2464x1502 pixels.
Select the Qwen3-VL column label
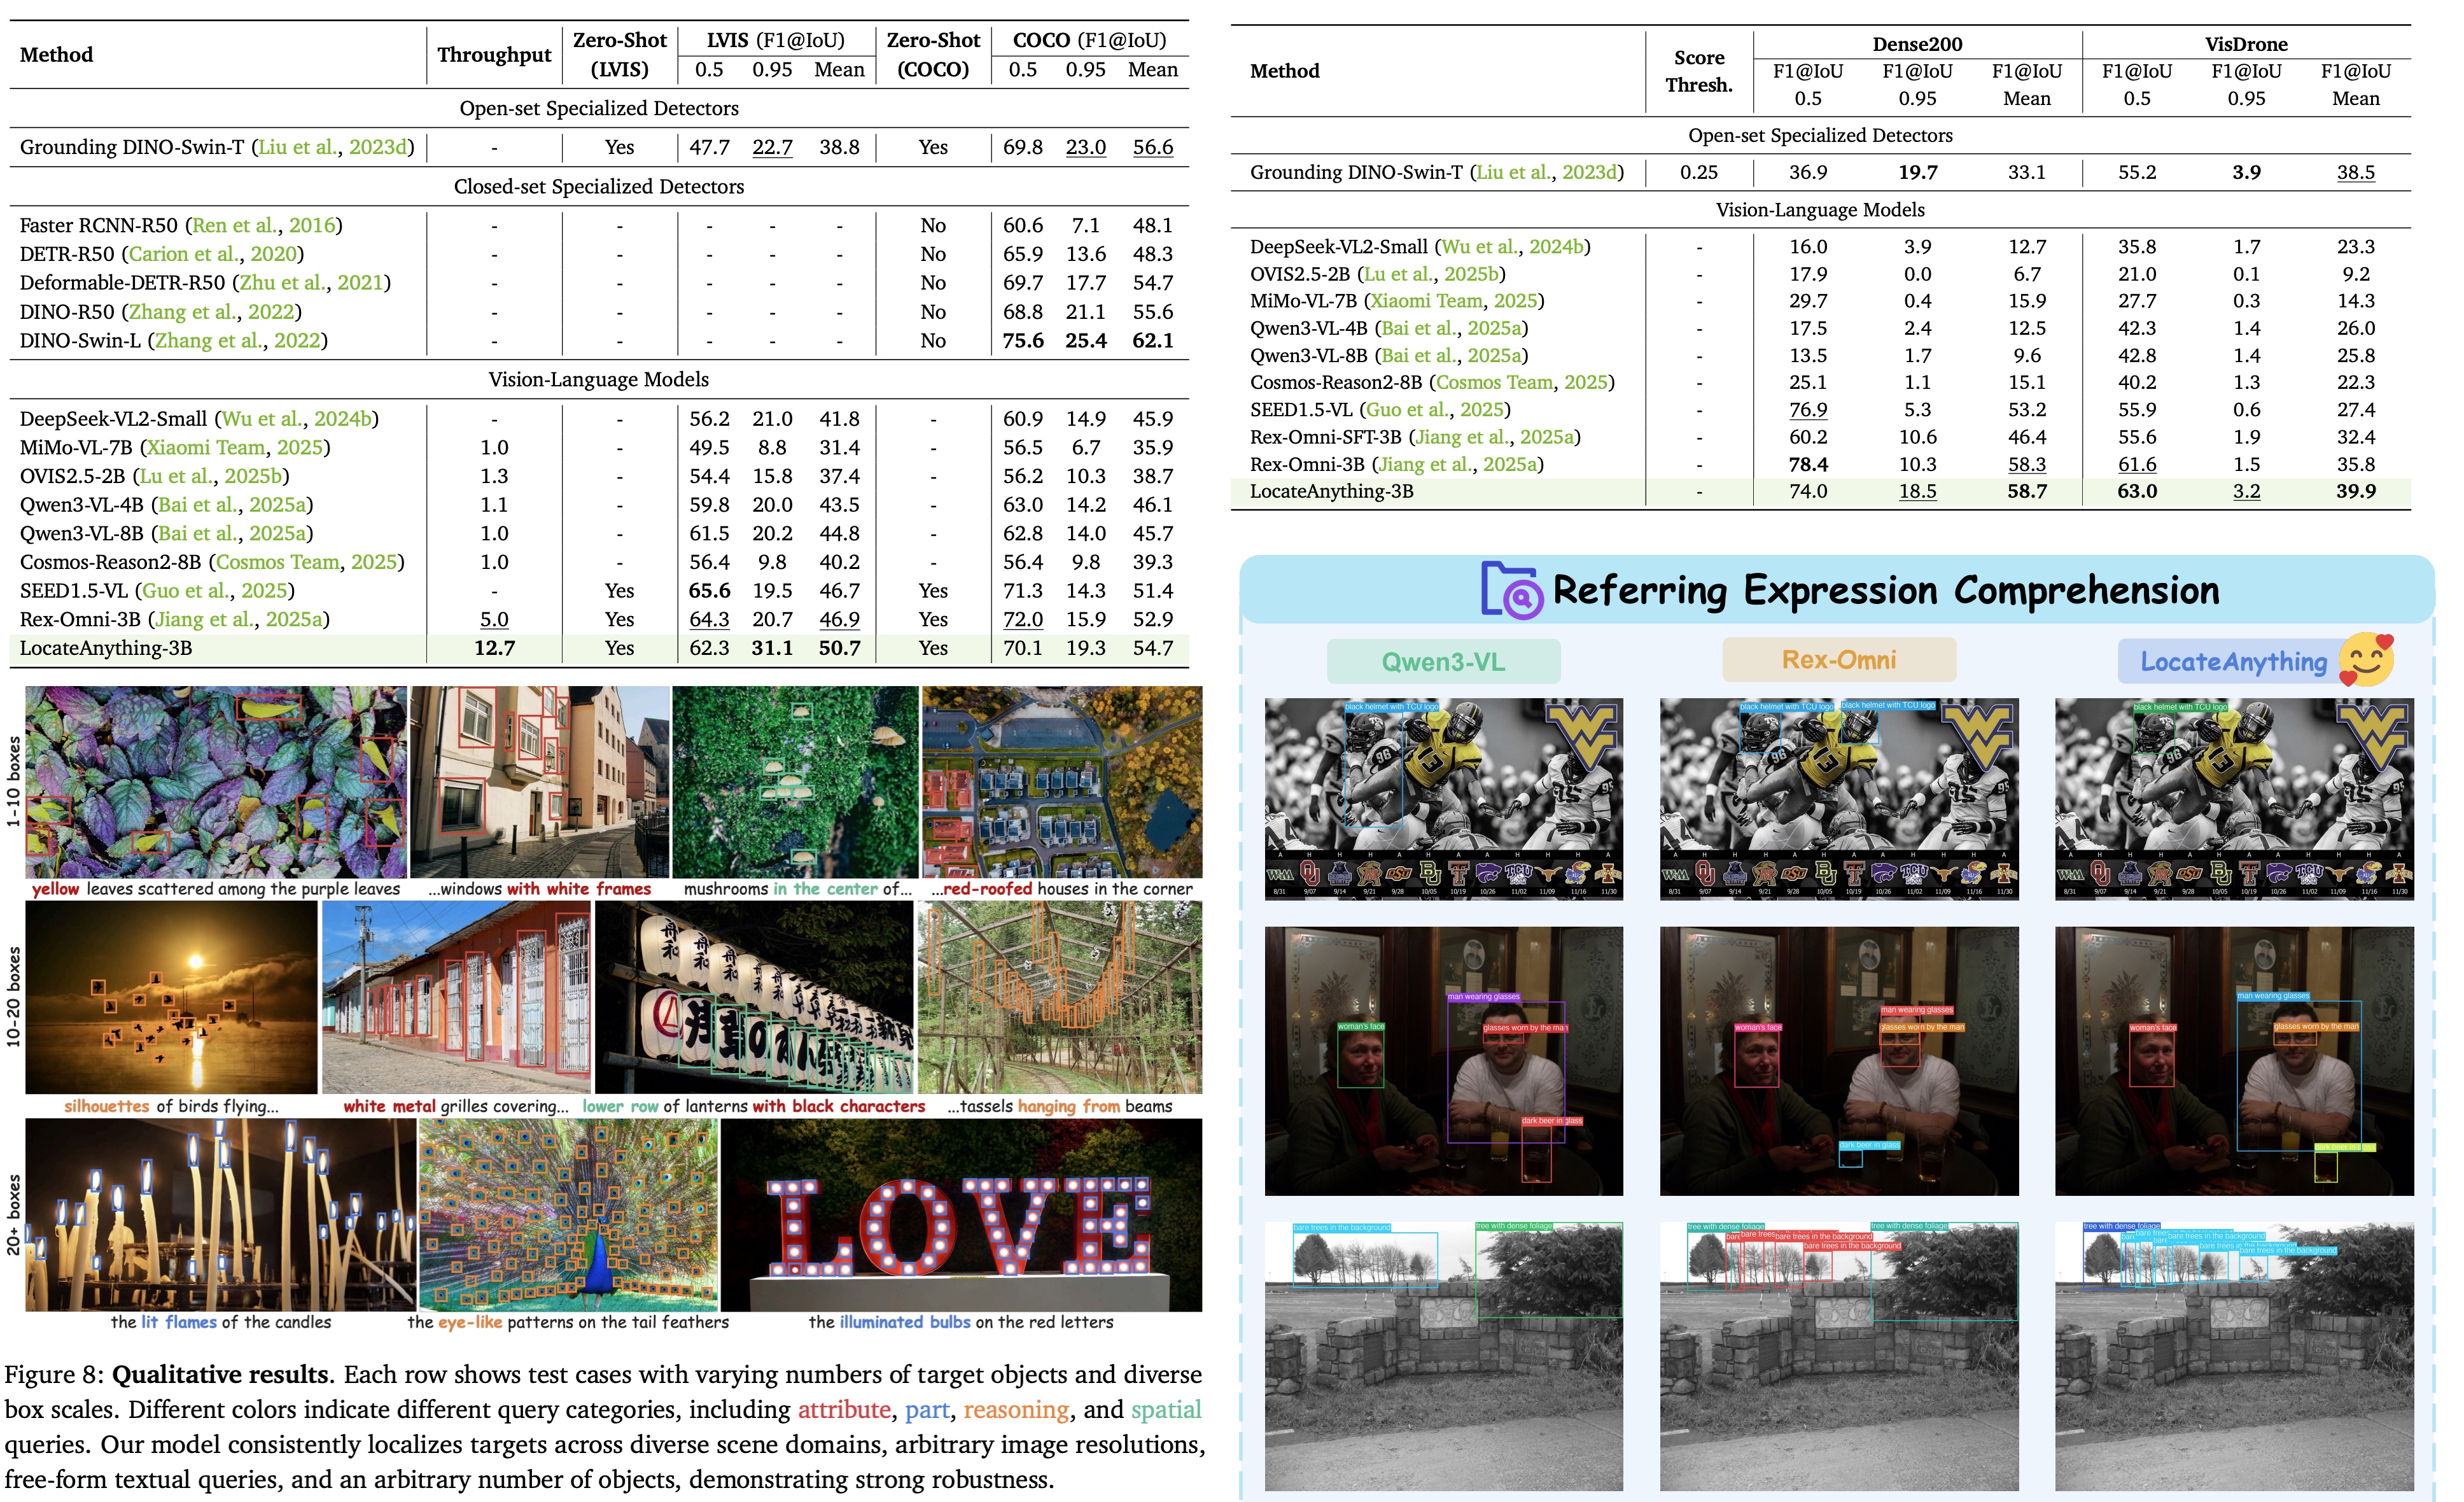1443,662
